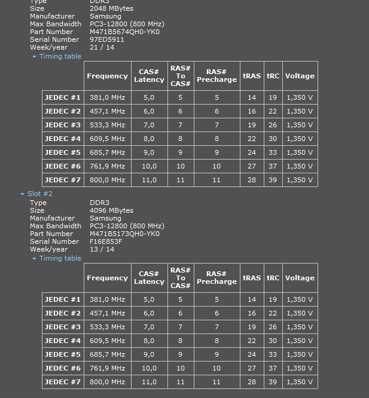The width and height of the screenshot is (369, 398).
Task: Click tRC value 39 in Slot #2 table
Action: click(x=273, y=382)
